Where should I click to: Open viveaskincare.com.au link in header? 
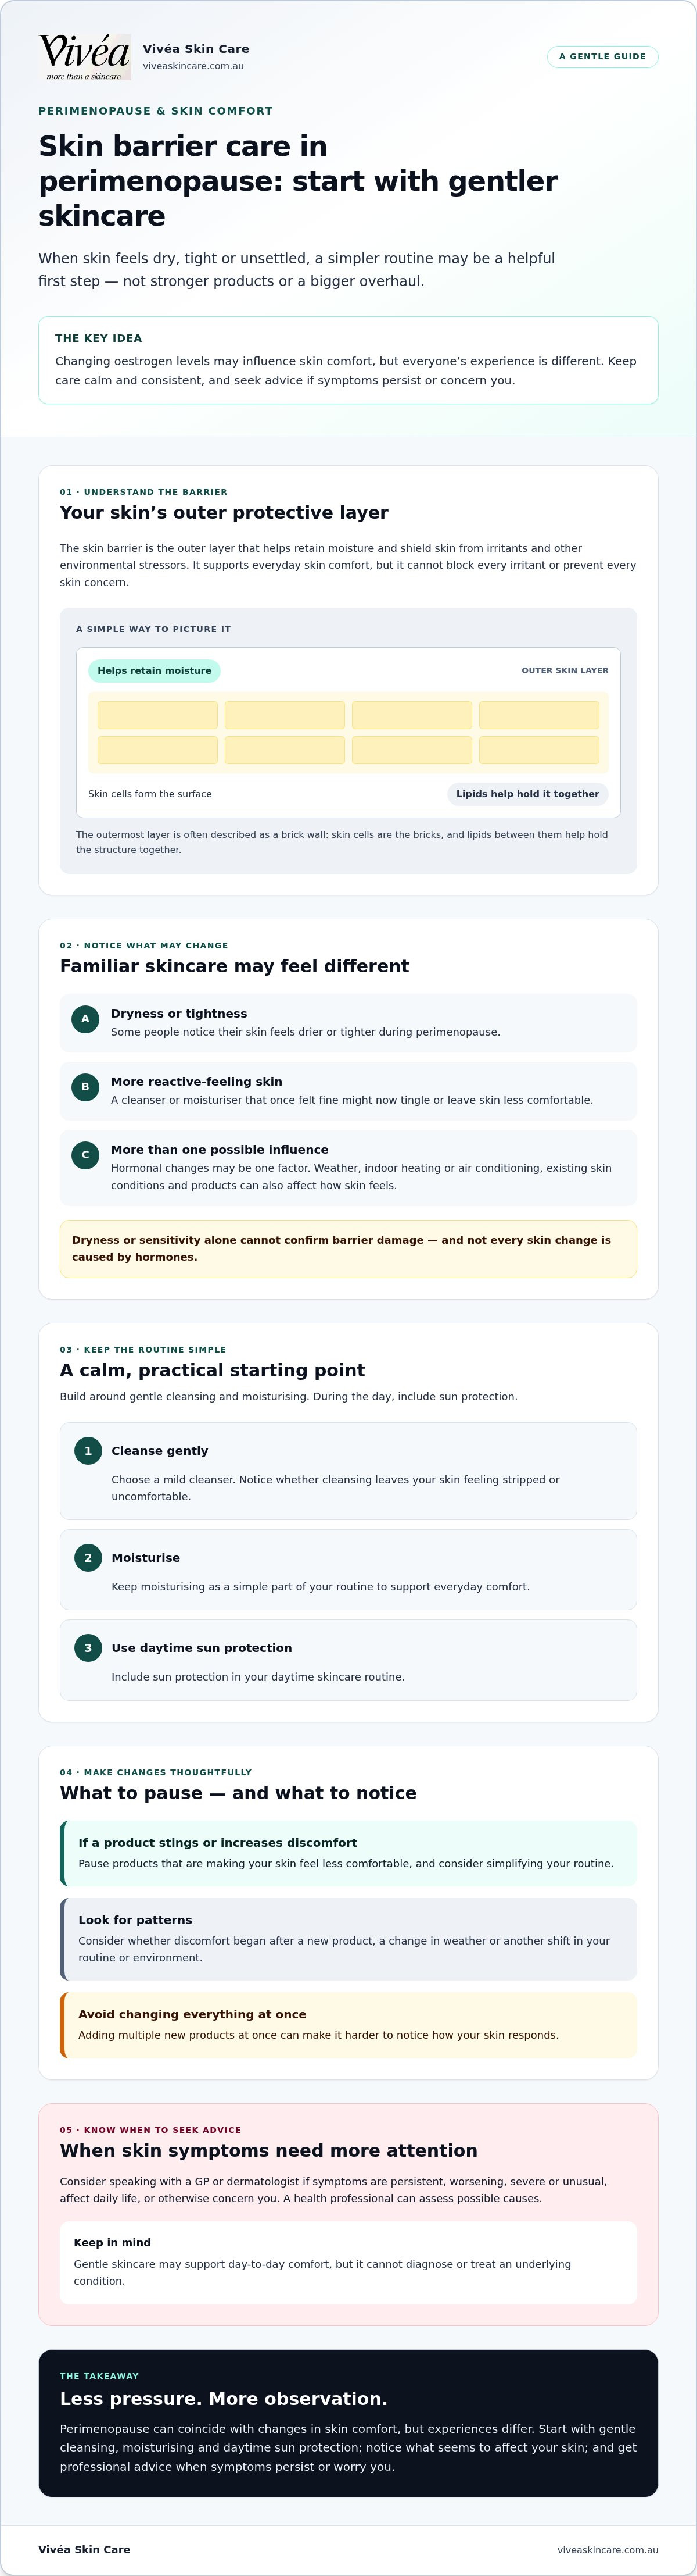point(193,66)
